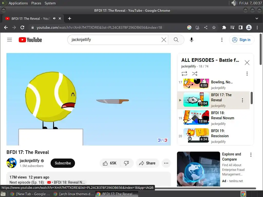The height and width of the screenshot is (197, 263).
Task: Start voice search with microphone
Action: coord(191,40)
